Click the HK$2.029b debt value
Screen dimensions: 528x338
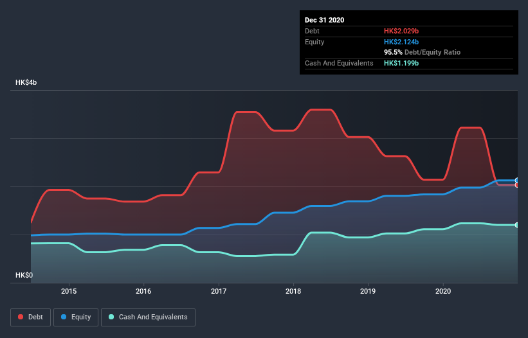[401, 31]
